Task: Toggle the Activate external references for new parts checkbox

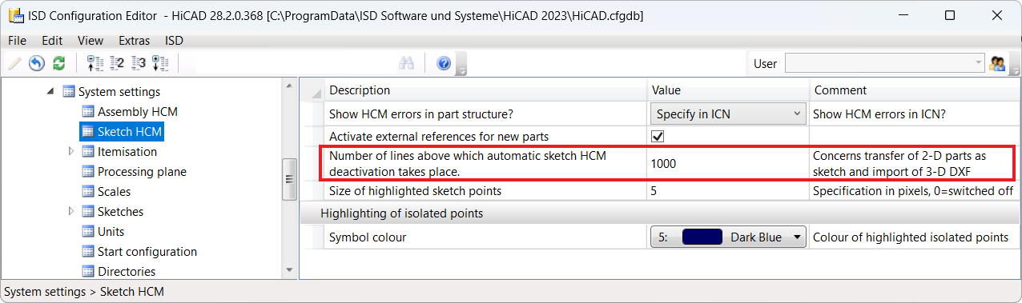Action: (x=658, y=136)
